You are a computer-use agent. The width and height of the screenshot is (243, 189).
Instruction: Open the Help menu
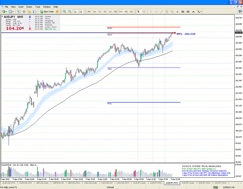coord(56,7)
